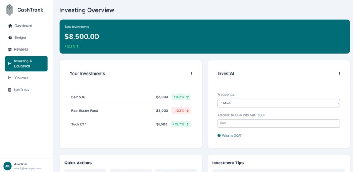Click the Investing Overview heading
Viewport: 353px width, 172px height.
pos(87,10)
